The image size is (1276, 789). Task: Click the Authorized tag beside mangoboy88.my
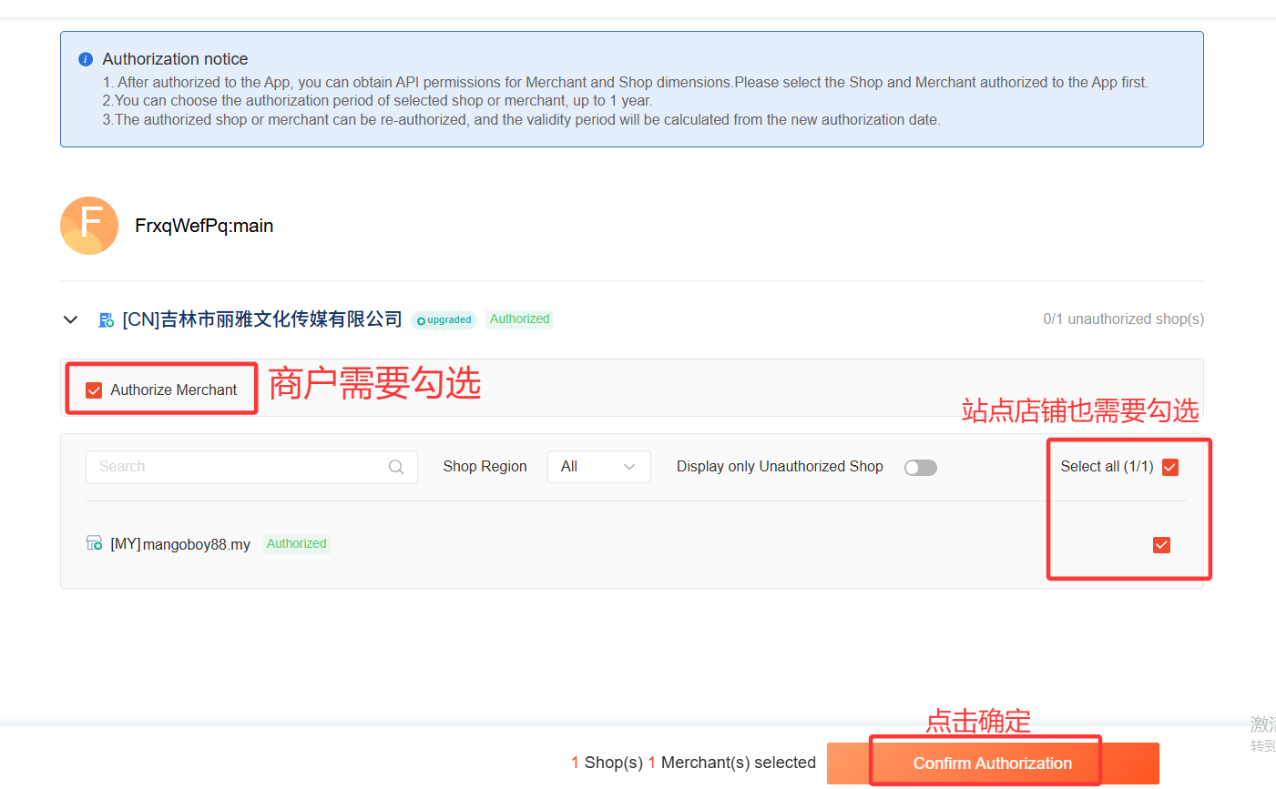tap(296, 543)
